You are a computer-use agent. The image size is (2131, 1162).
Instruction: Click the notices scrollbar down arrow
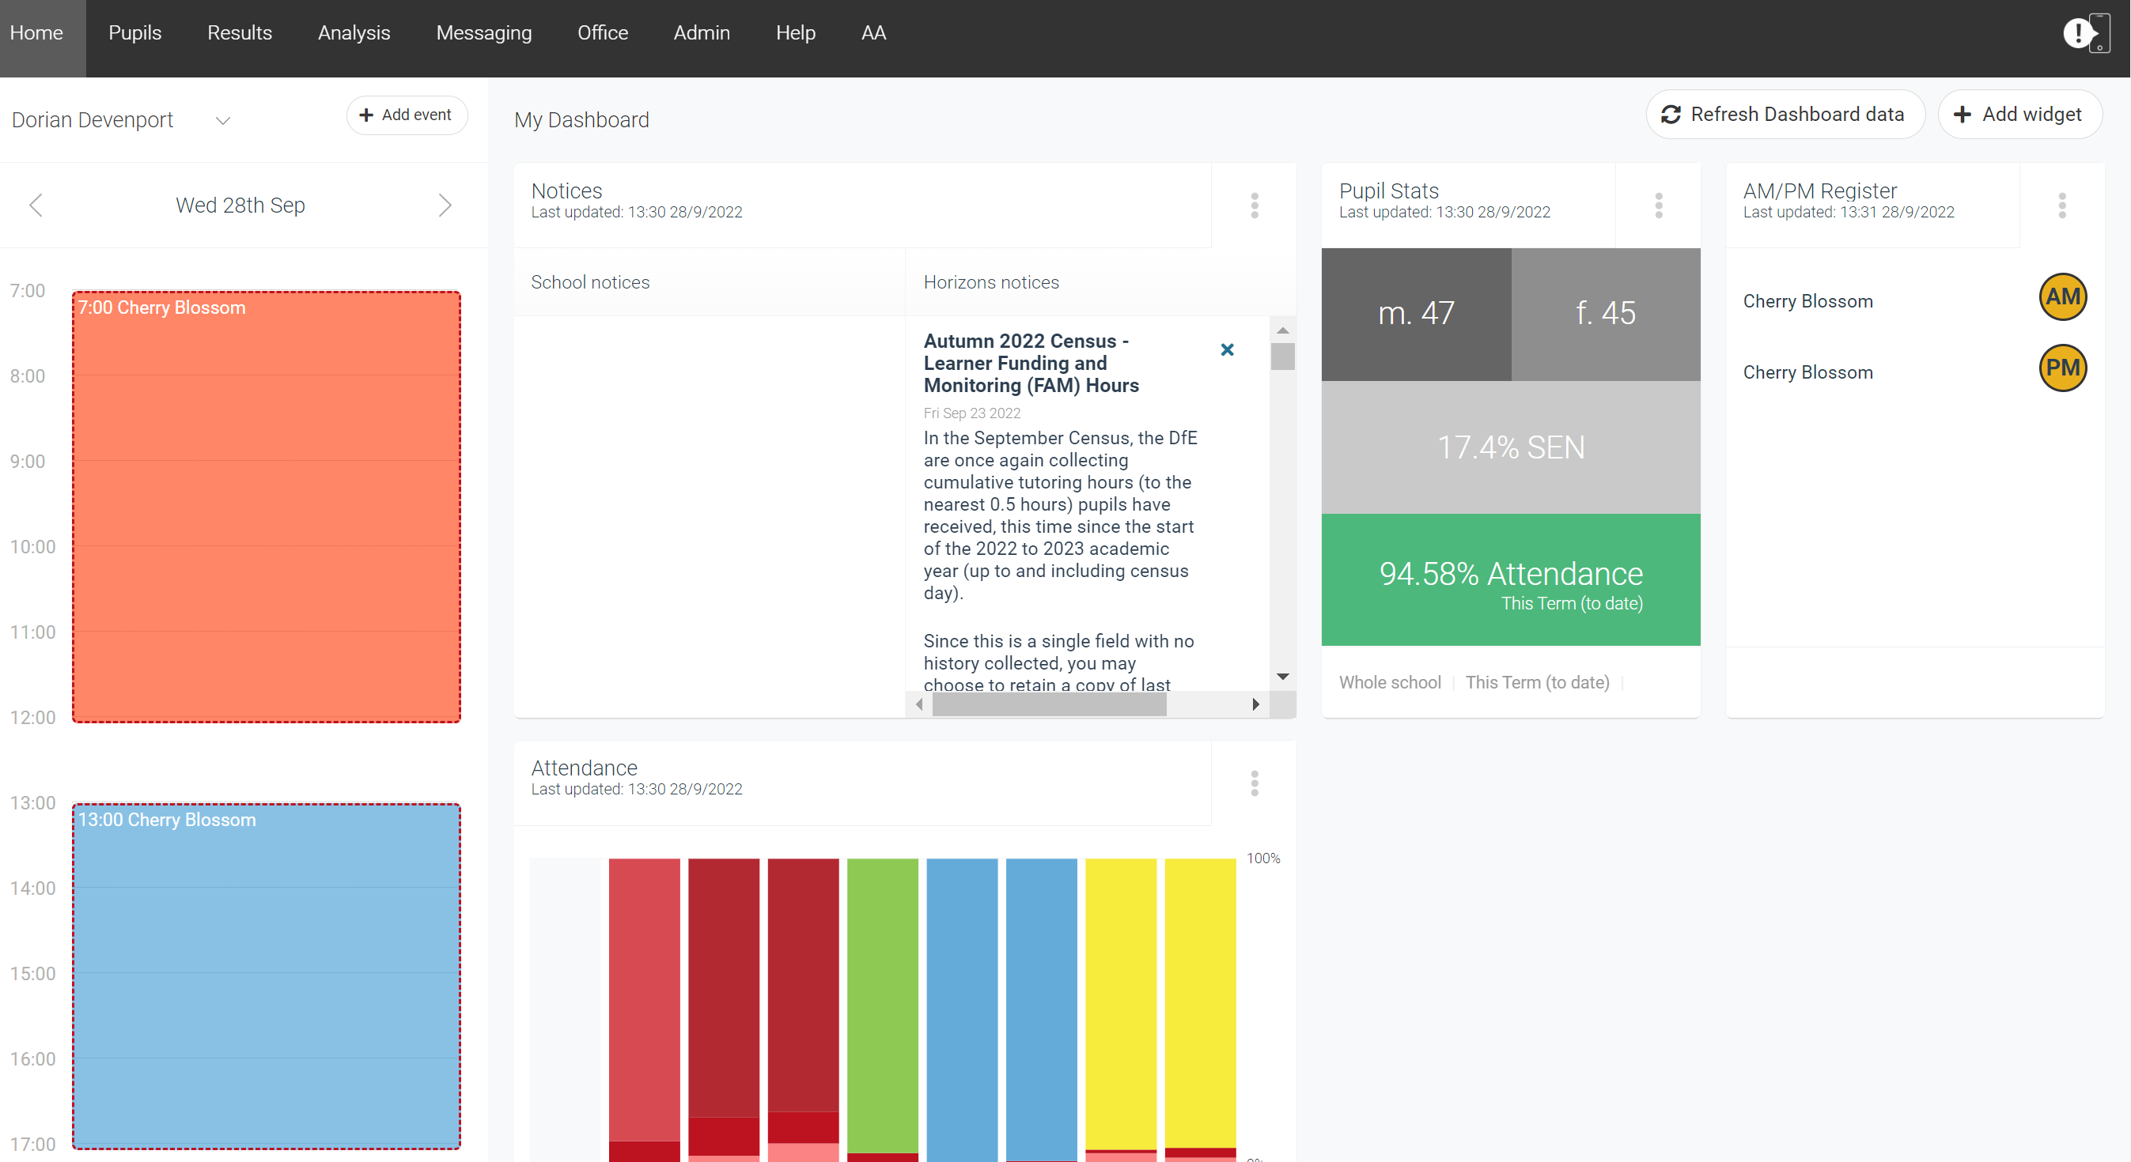(x=1282, y=677)
